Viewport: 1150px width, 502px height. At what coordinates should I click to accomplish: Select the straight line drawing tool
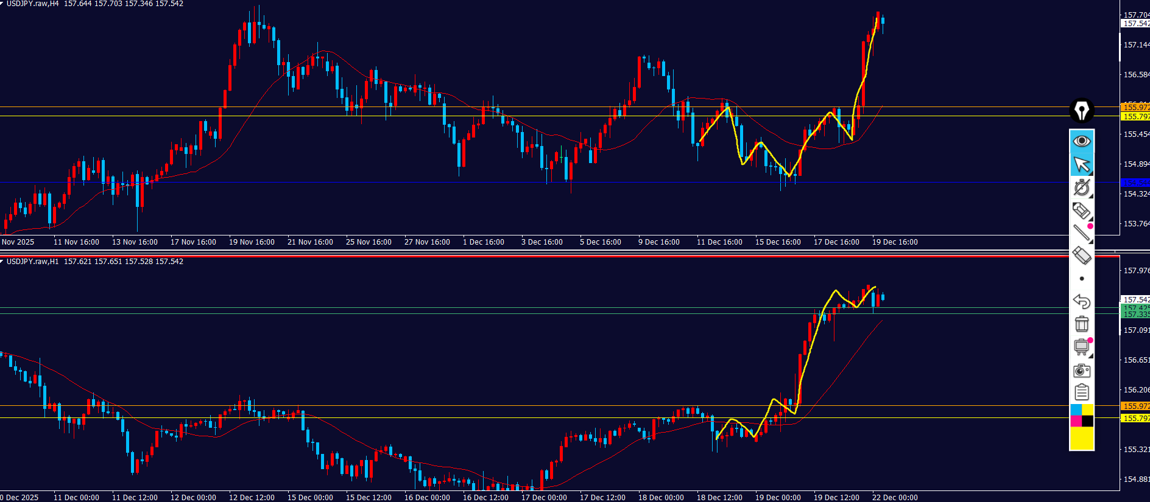[1082, 232]
